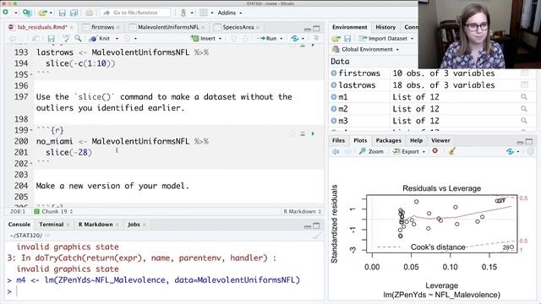Screen dimensions: 541x304
Task: Open the Addins menu
Action: (x=229, y=13)
